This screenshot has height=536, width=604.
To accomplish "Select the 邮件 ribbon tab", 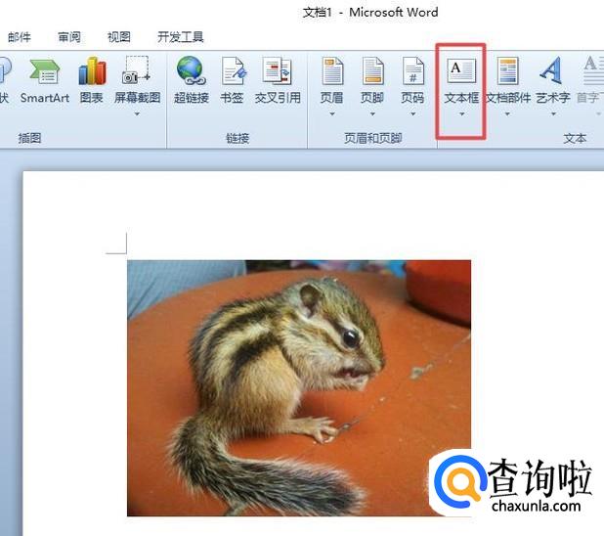I will [20, 37].
